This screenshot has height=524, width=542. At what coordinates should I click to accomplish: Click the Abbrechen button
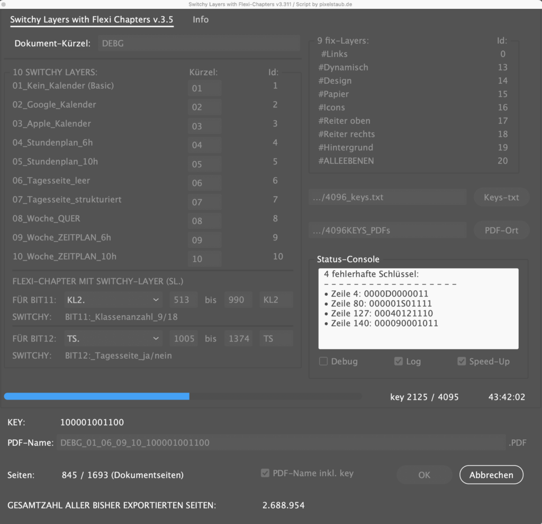491,475
